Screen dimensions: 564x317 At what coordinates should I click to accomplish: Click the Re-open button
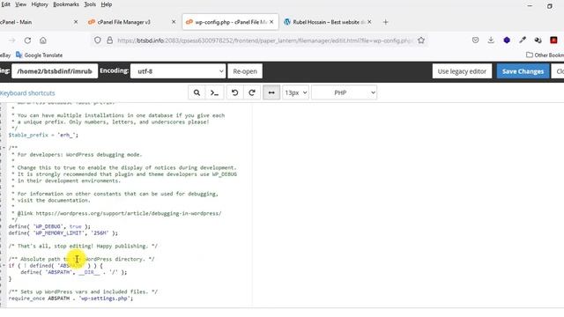coord(245,71)
